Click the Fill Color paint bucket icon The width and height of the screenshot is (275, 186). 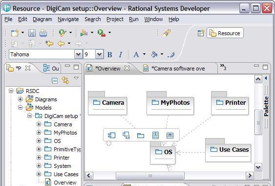154,54
